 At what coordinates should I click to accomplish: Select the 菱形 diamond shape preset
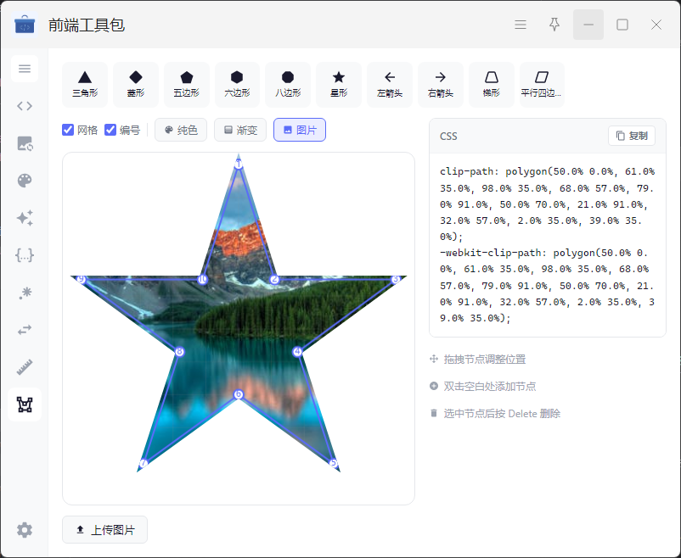(x=136, y=85)
